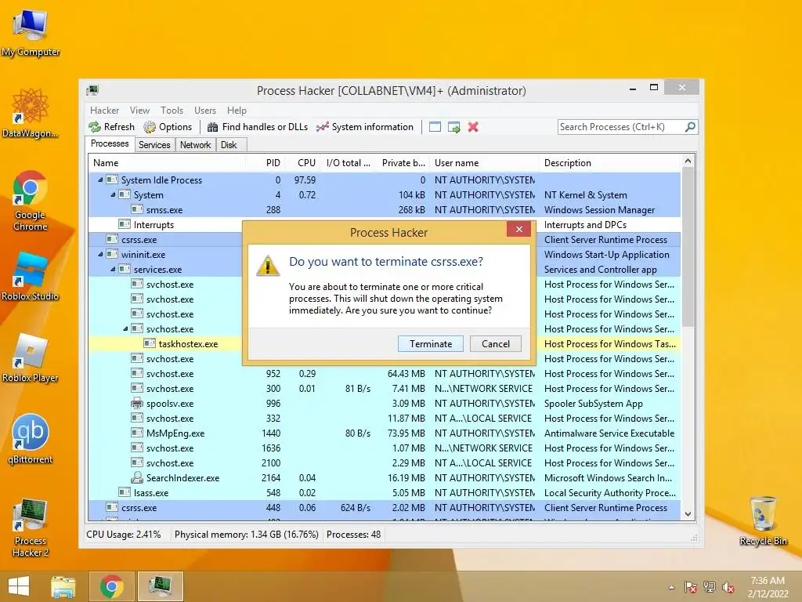The width and height of the screenshot is (802, 602).
Task: Open the Help menu
Action: point(237,111)
